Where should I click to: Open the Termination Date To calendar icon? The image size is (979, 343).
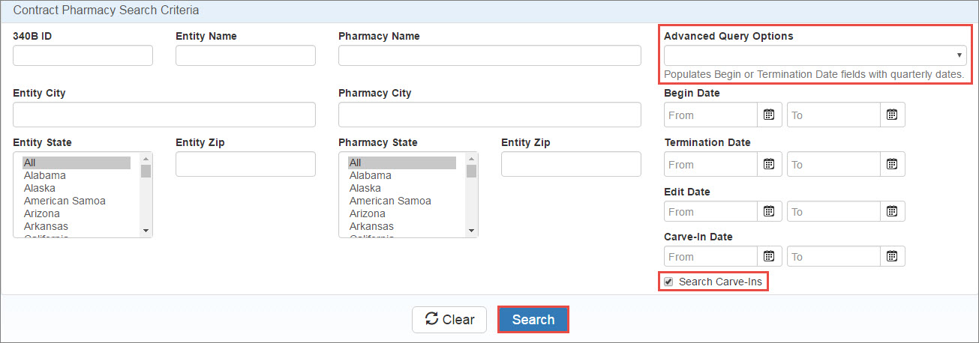[x=892, y=164]
